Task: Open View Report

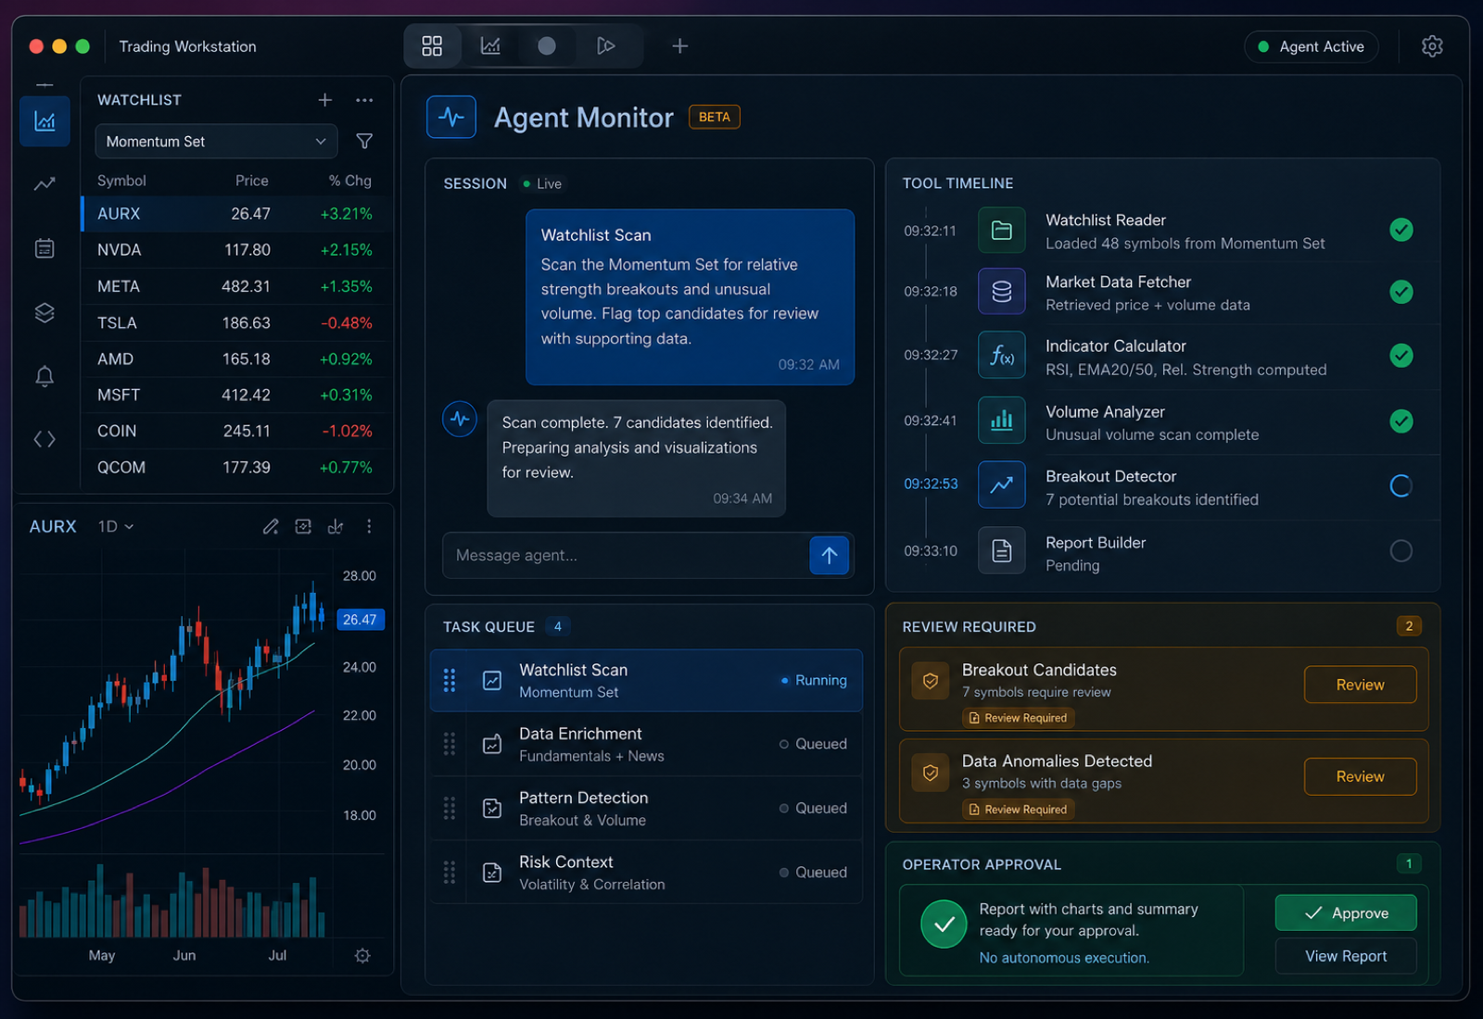Action: pos(1346,956)
